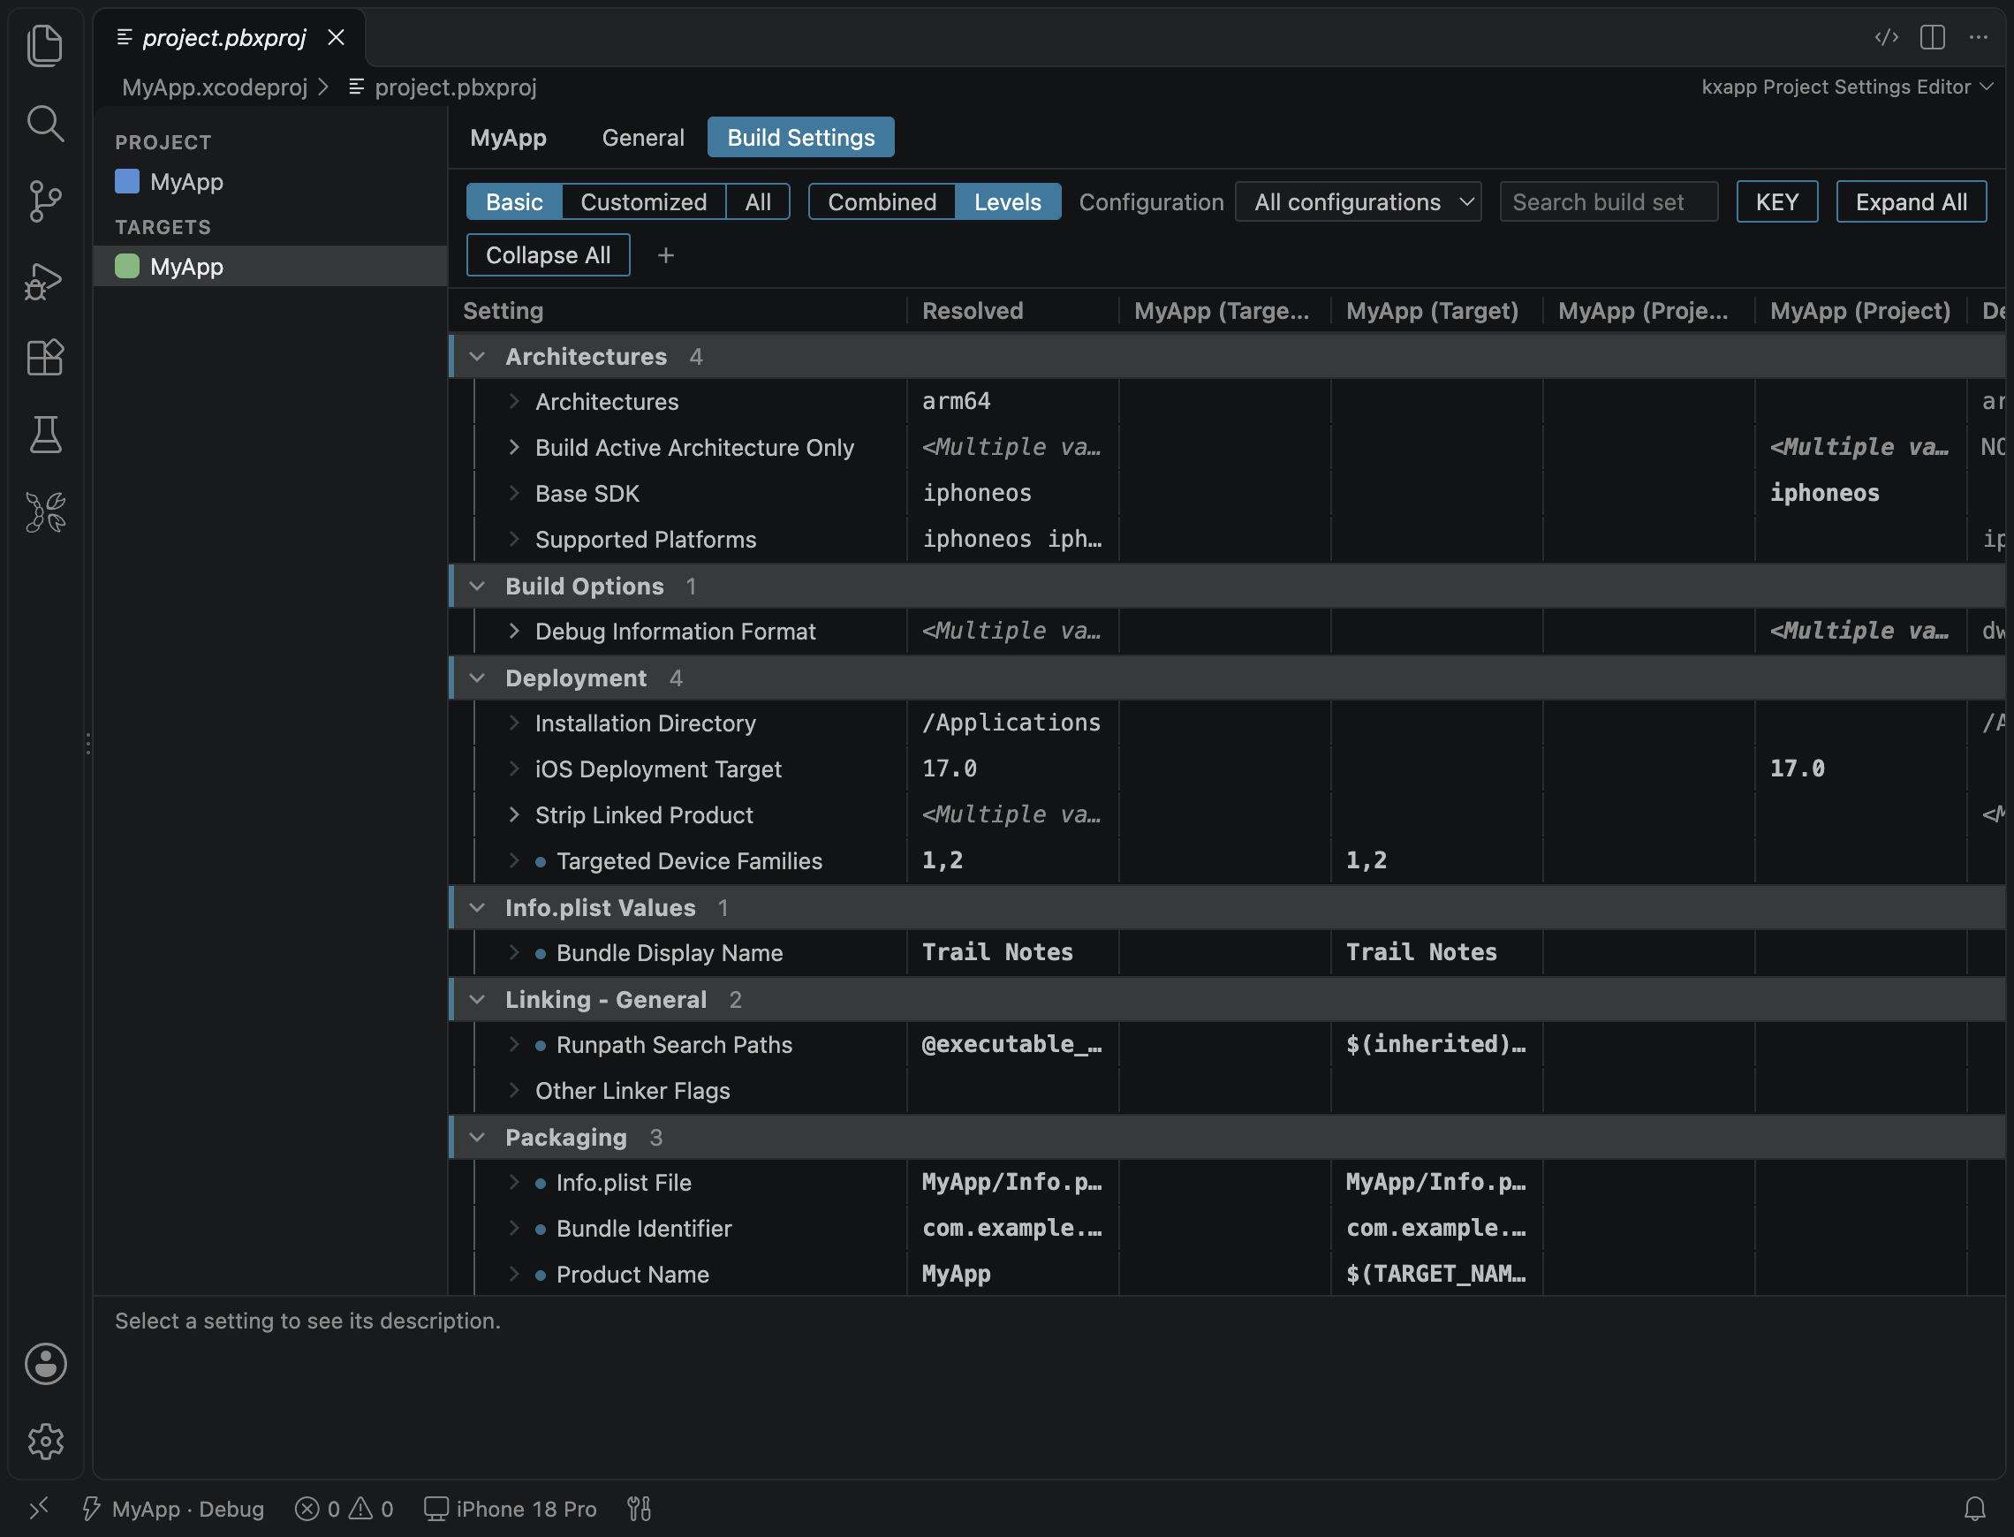2014x1537 pixels.
Task: Open Run and Debug view
Action: (x=45, y=280)
